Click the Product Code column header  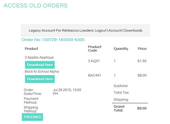(95, 48)
